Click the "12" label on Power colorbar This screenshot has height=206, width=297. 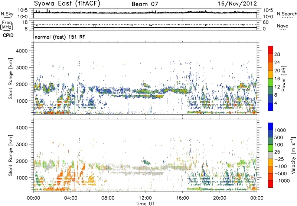277,87
